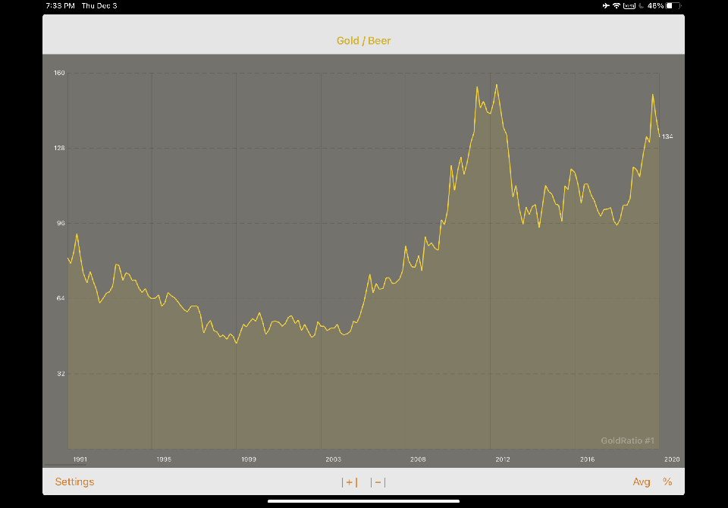Tap the Thu Dec 3 date
The height and width of the screenshot is (508, 728).
(x=99, y=5)
